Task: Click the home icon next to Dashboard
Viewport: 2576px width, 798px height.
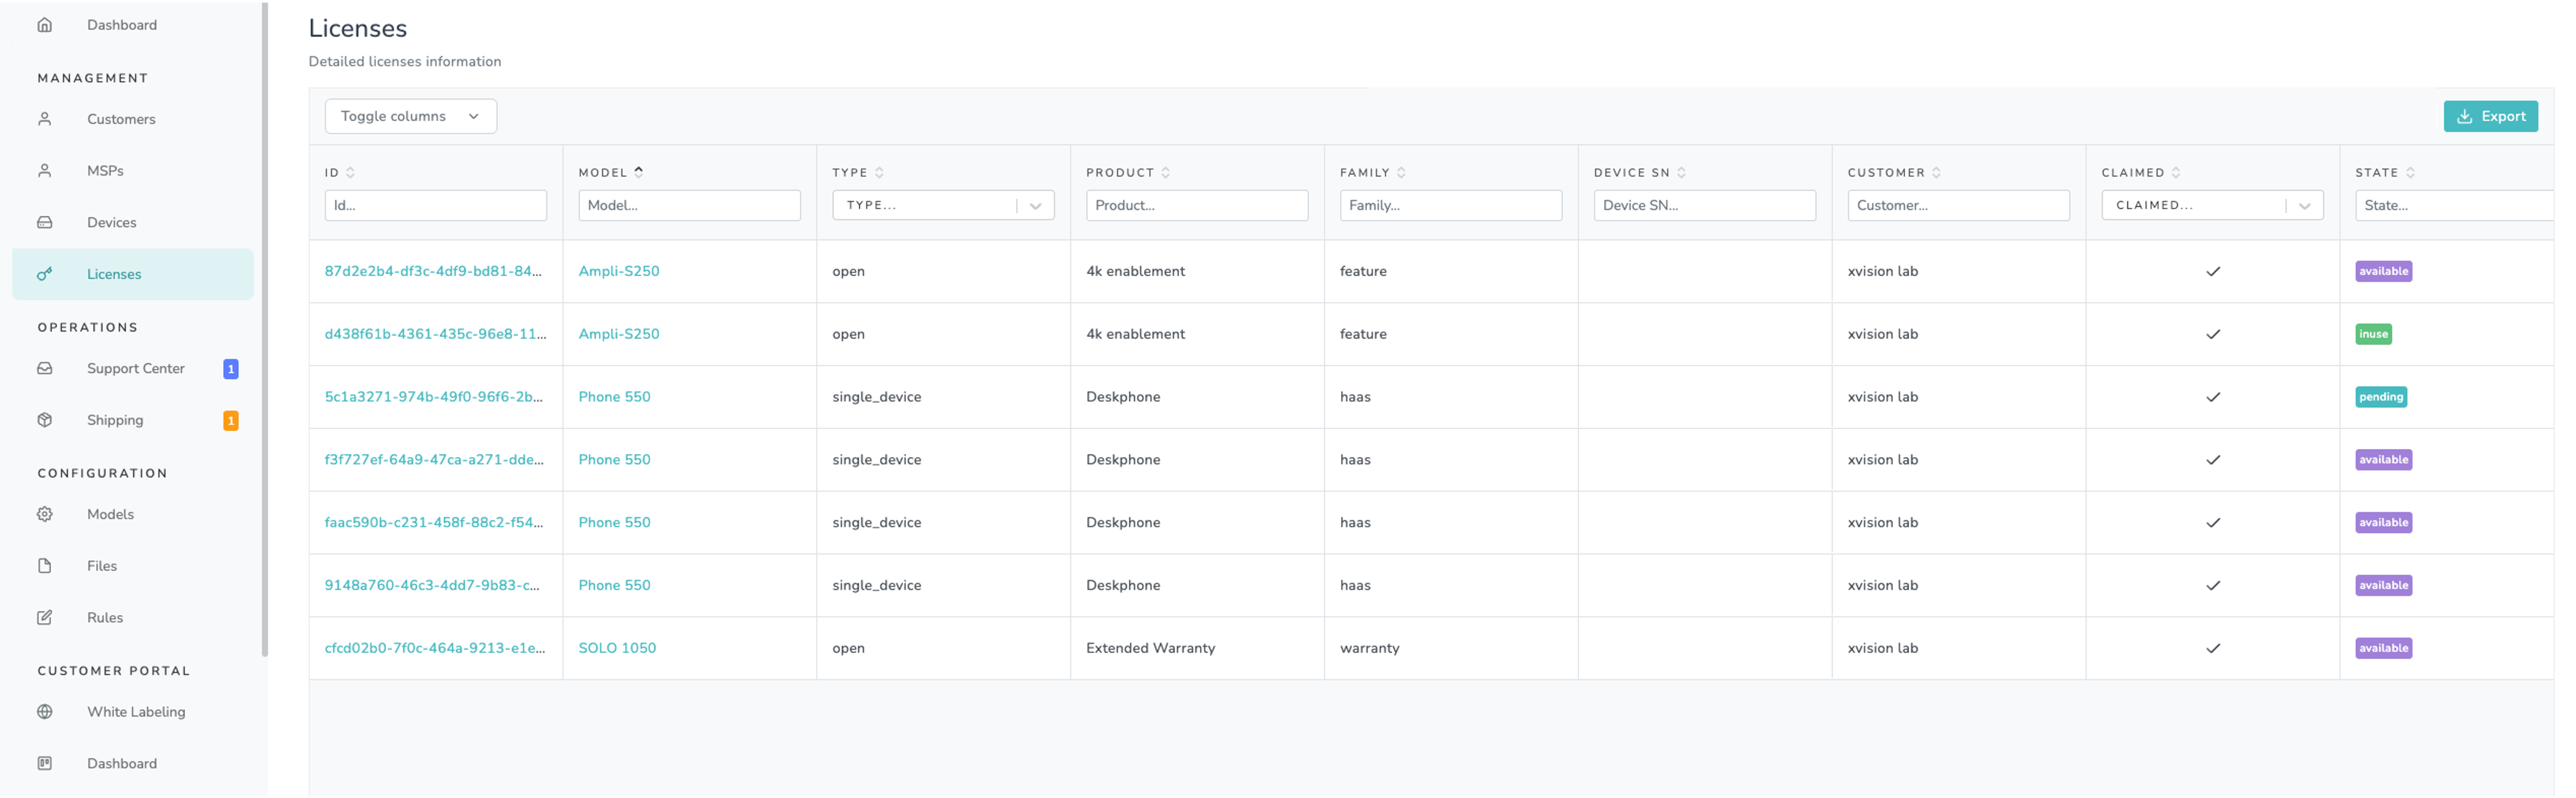Action: click(45, 25)
